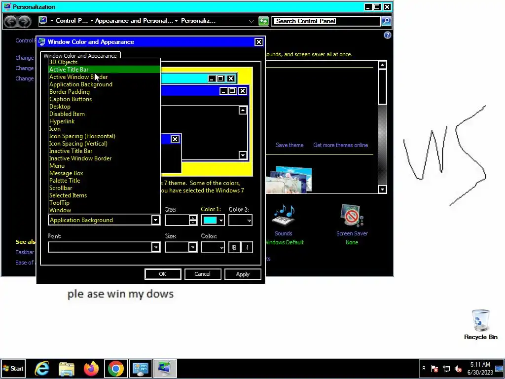Toggle the Bold font button

pos(234,247)
